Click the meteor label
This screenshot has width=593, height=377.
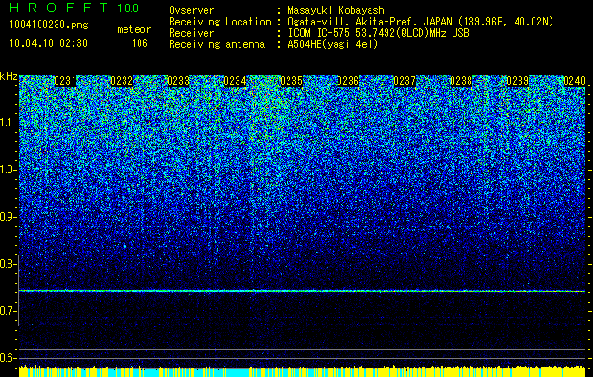click(x=134, y=29)
